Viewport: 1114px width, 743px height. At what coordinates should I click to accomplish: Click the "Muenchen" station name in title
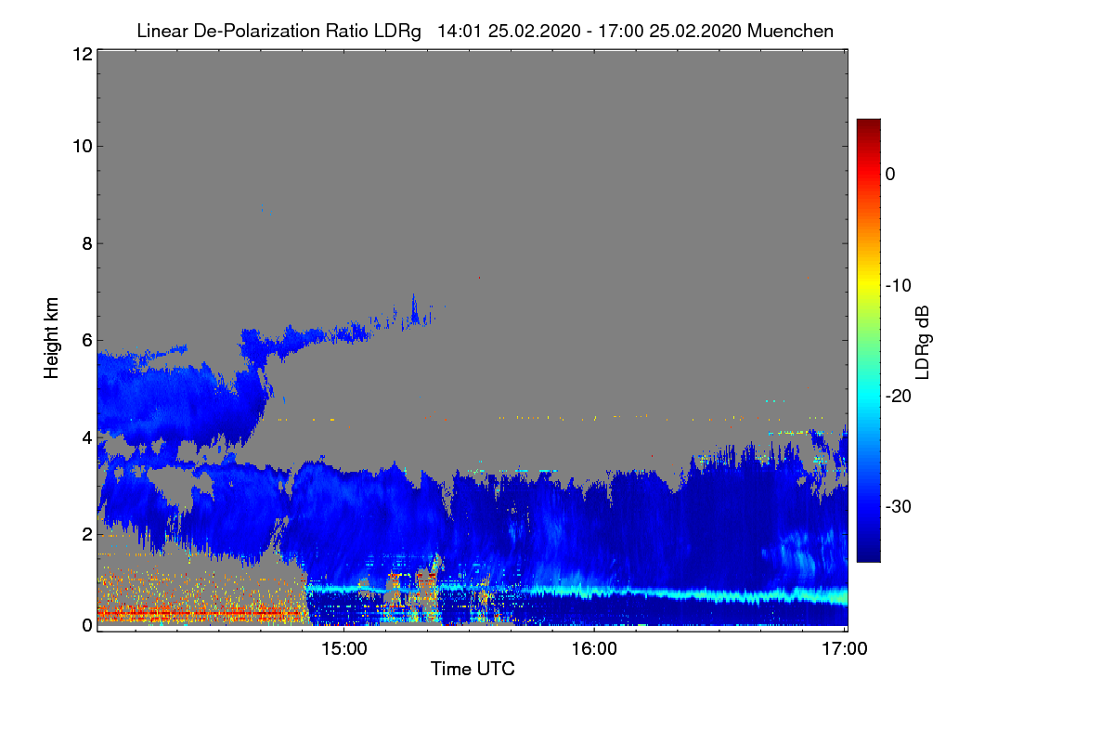(x=790, y=31)
